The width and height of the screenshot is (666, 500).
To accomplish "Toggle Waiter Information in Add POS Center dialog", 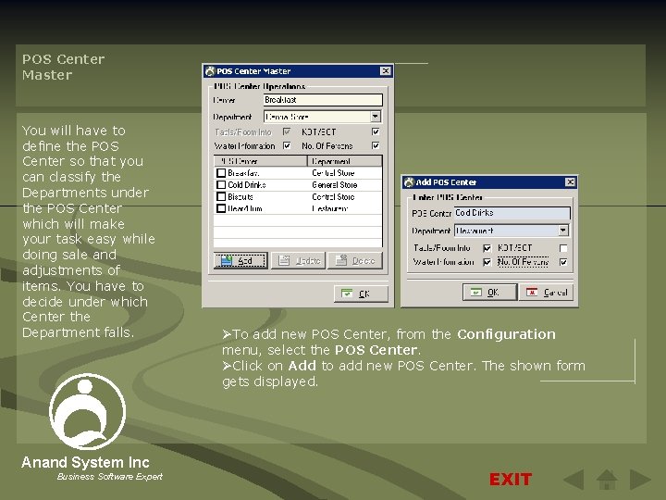I will pos(487,262).
